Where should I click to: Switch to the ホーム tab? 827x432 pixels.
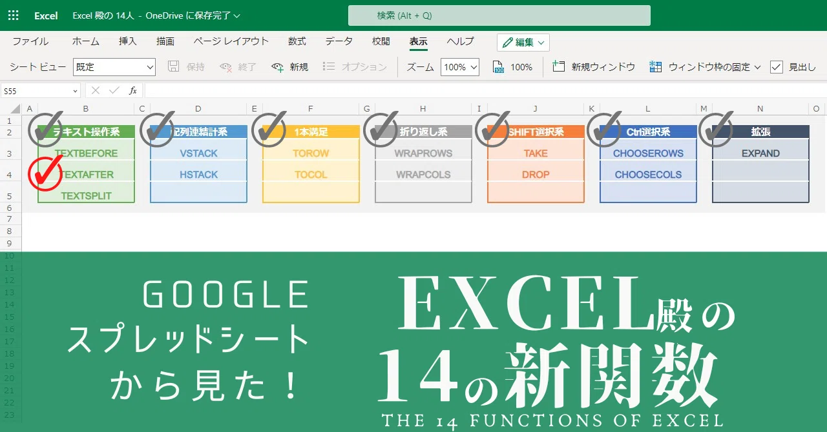coord(85,41)
